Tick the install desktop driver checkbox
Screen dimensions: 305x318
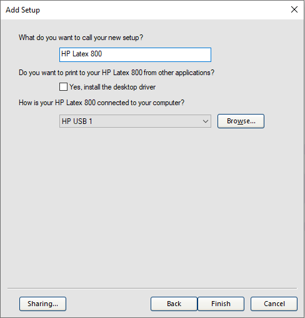pyautogui.click(x=63, y=87)
